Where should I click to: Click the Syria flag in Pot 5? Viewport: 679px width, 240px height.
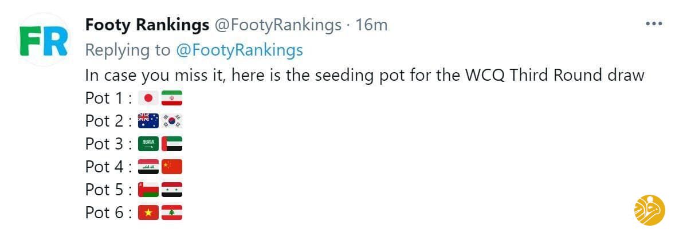(172, 190)
